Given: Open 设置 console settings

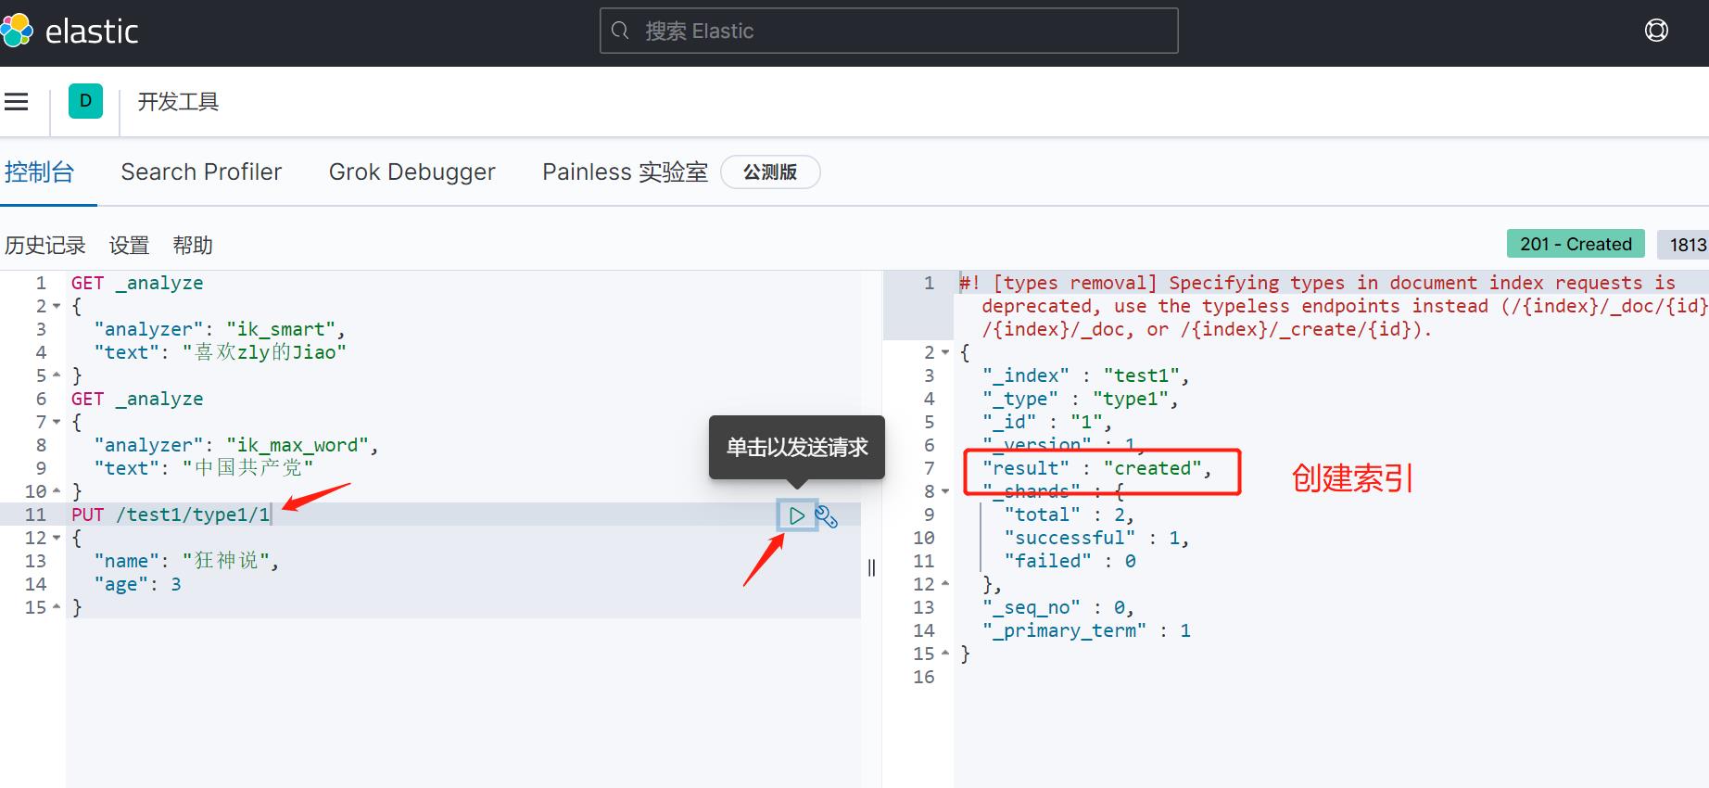Looking at the screenshot, I should coord(129,245).
